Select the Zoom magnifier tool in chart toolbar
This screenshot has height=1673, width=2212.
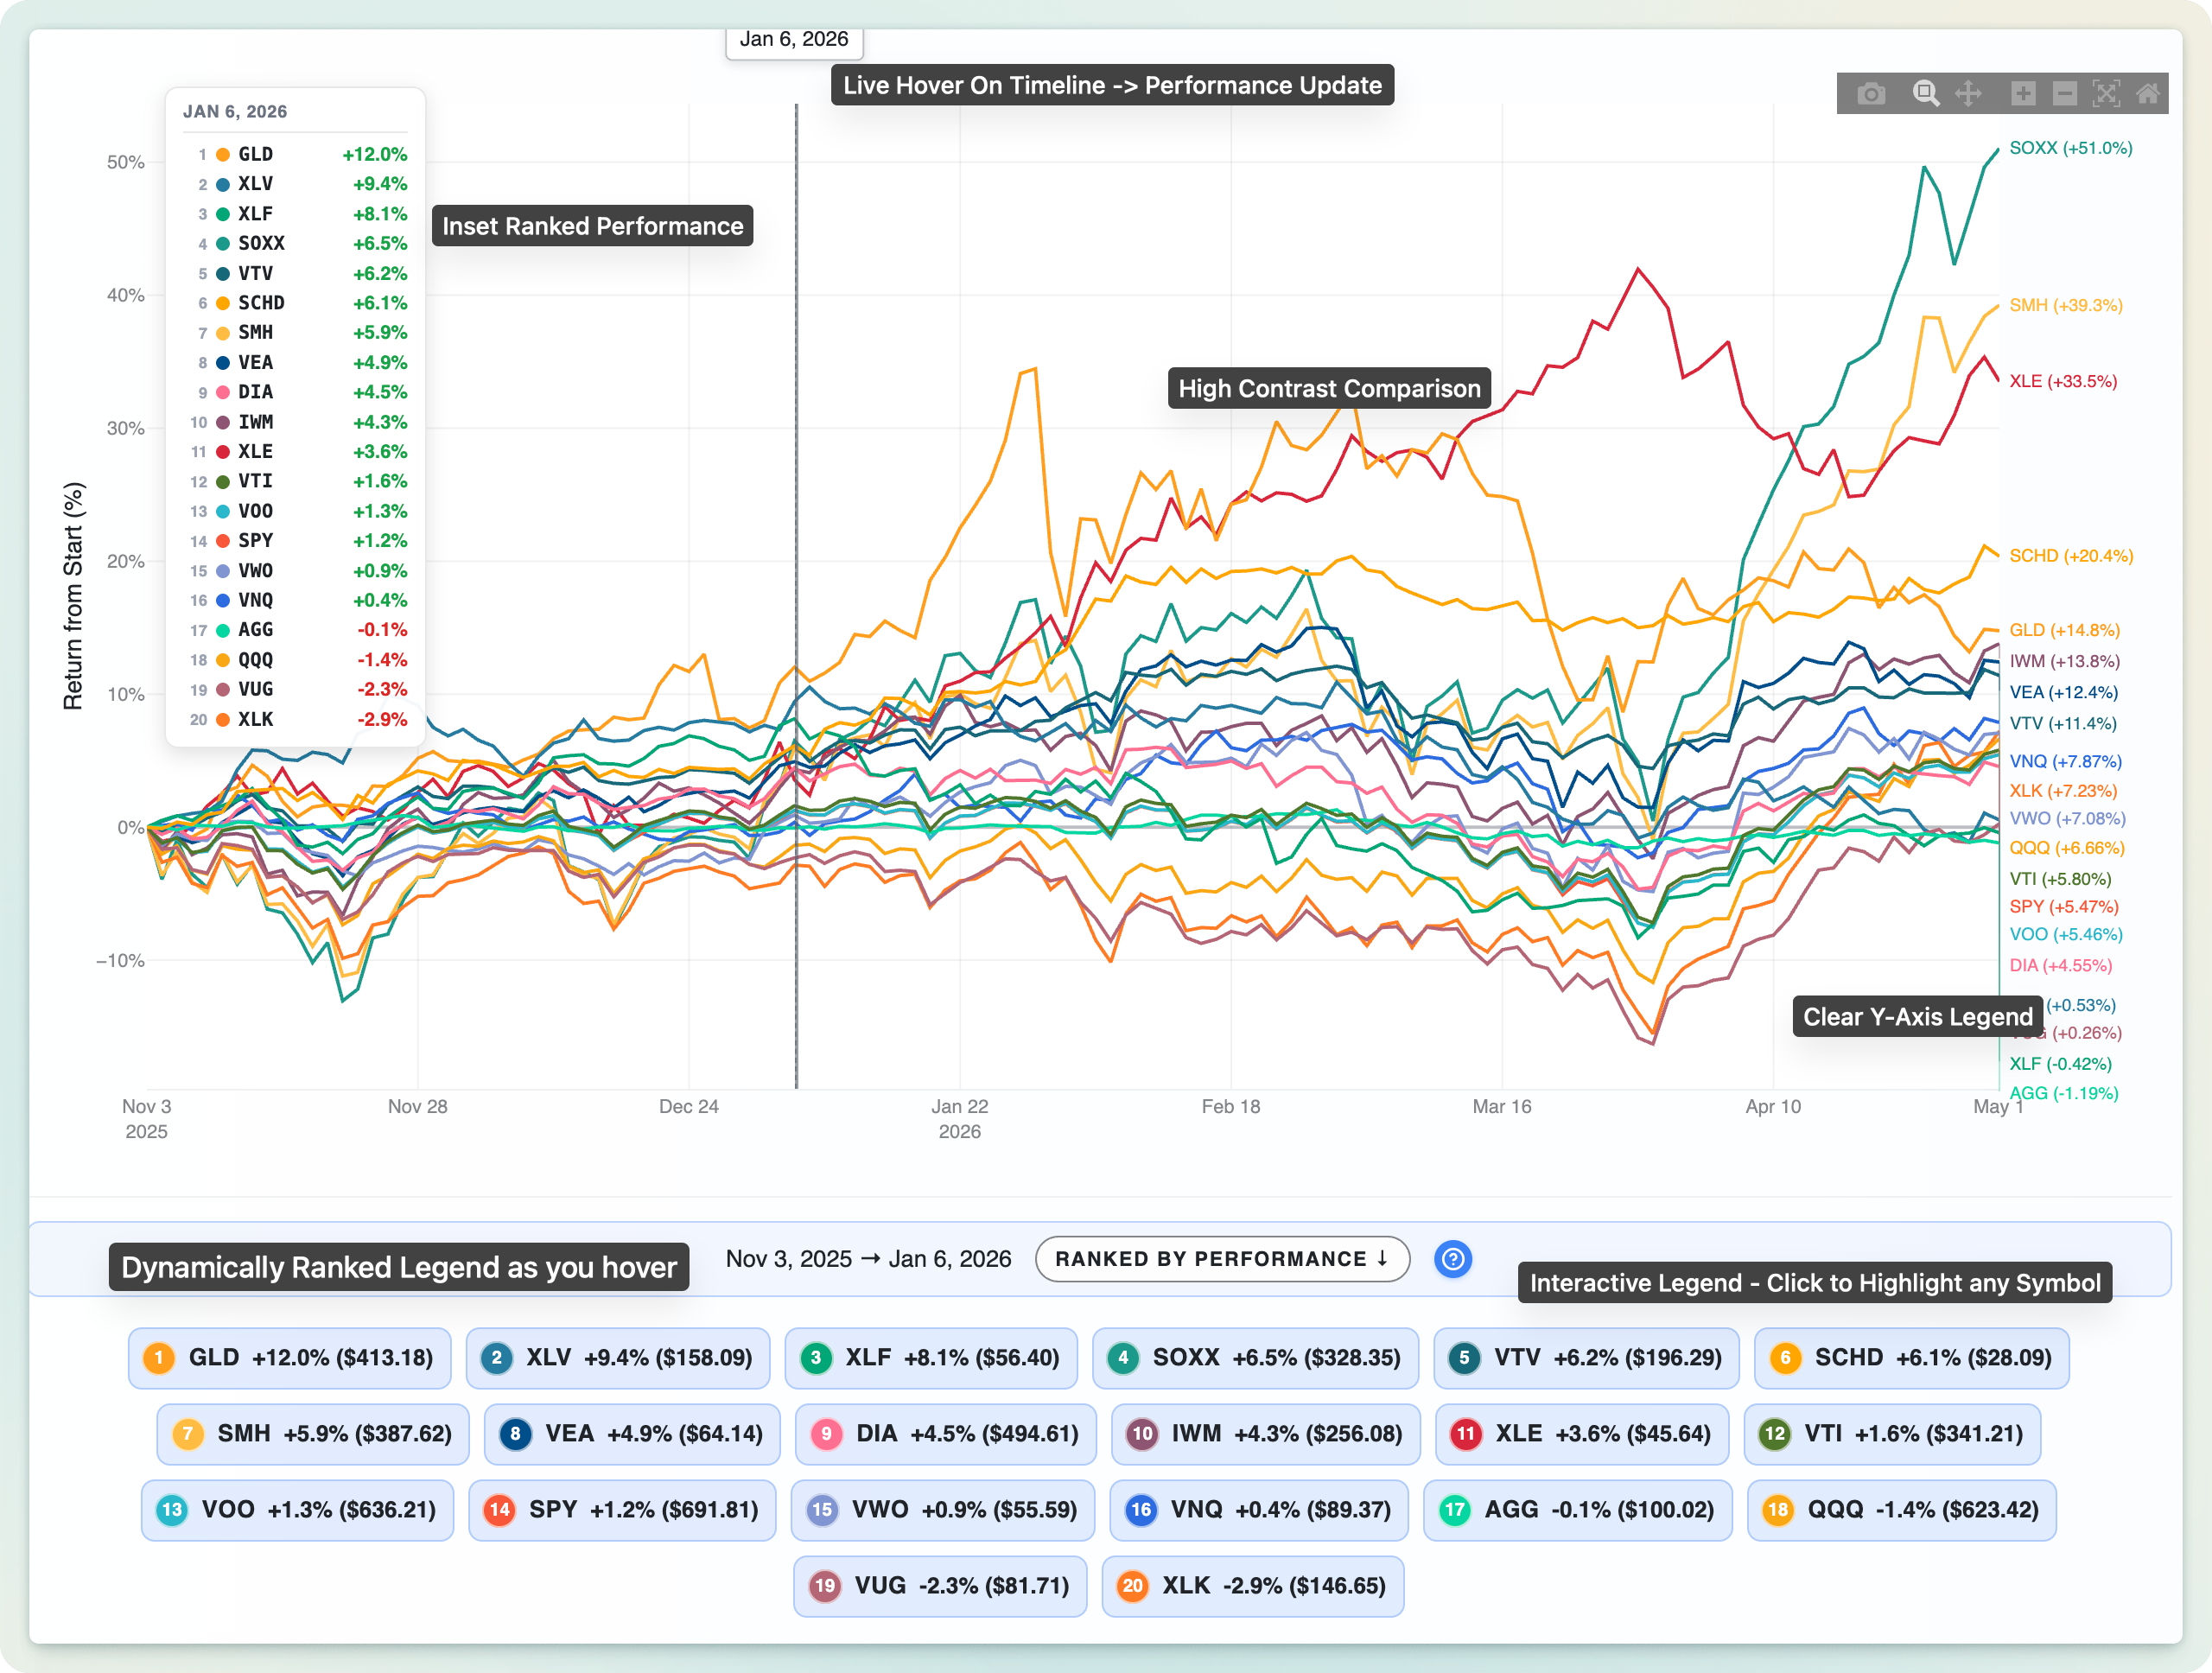click(1925, 94)
